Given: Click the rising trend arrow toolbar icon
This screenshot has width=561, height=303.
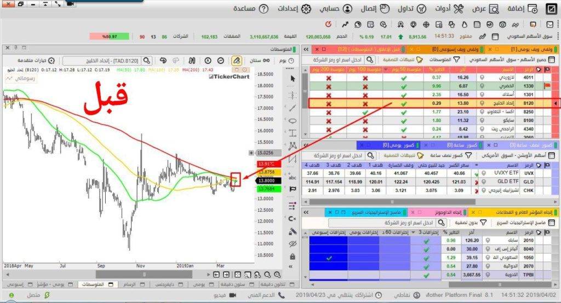Looking at the screenshot, I should point(345,24).
